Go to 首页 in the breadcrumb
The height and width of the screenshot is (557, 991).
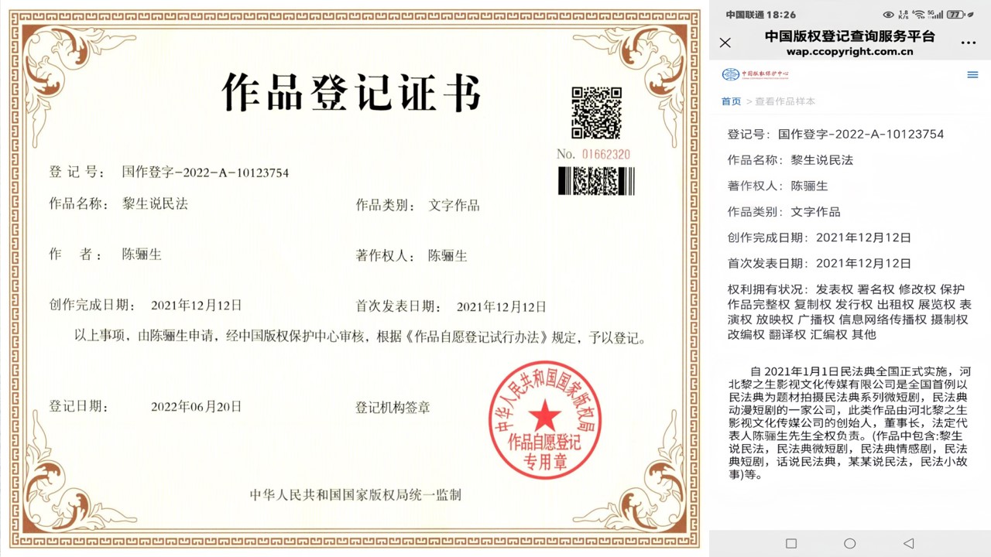[x=731, y=101]
